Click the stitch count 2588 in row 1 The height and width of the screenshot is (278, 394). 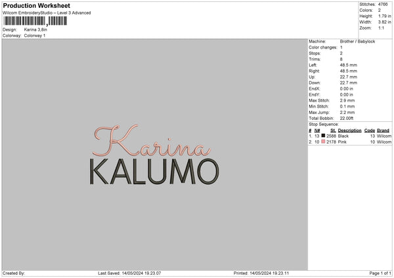coord(331,136)
